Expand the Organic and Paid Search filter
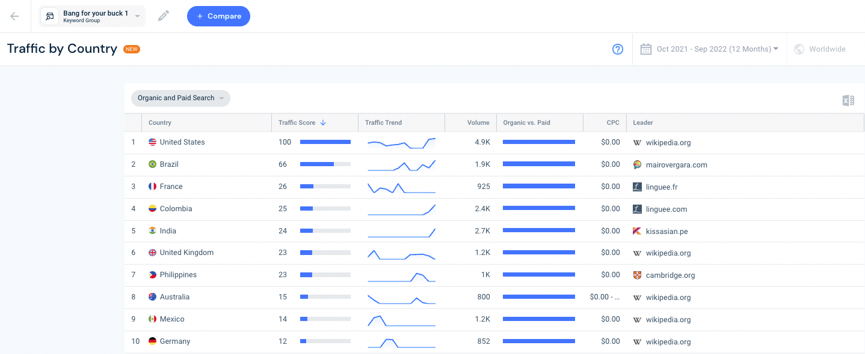The width and height of the screenshot is (865, 354). pos(180,98)
